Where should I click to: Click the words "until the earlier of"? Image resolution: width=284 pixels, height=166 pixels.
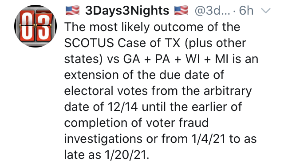(x=192, y=107)
